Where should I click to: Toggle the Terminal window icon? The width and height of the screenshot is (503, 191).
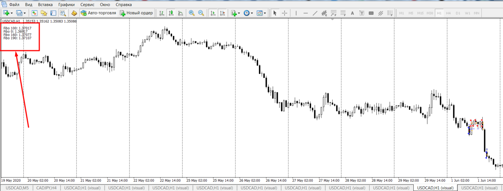click(x=53, y=13)
